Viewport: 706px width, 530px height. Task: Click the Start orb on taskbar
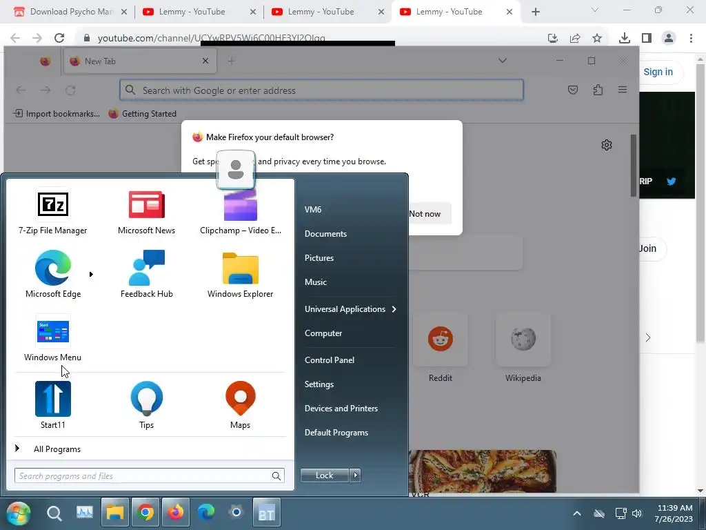(x=19, y=513)
